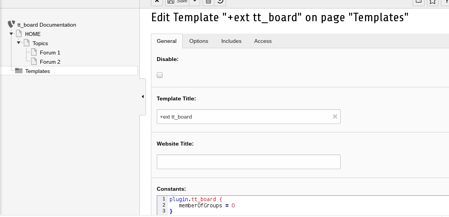Image resolution: width=449 pixels, height=217 pixels.
Task: Click the Forum 2 page icon
Action: (34, 61)
